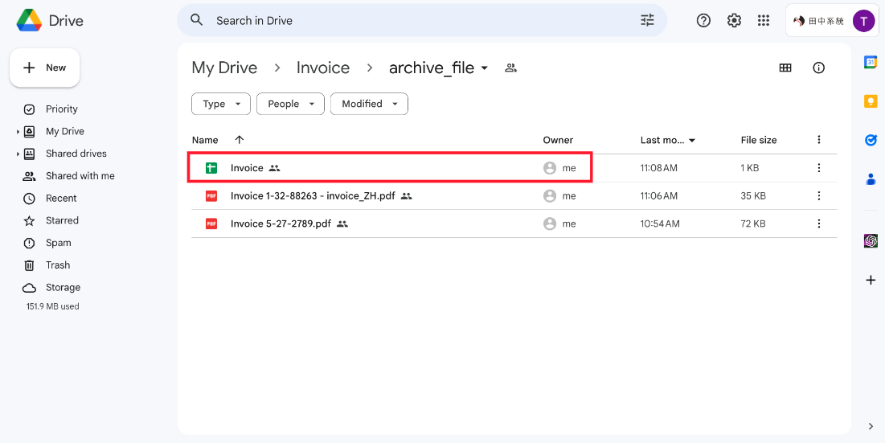Image resolution: width=885 pixels, height=443 pixels.
Task: Open Contacts side panel
Action: (871, 179)
